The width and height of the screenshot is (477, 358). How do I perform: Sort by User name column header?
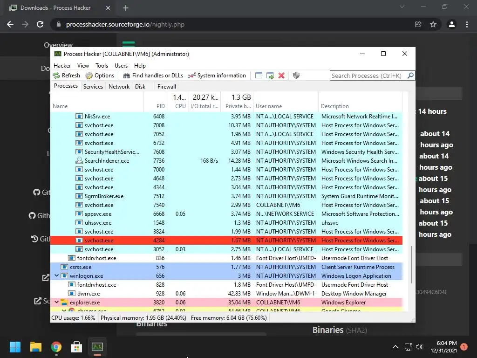click(286, 106)
